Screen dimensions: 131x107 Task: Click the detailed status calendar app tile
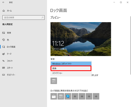(x=54, y=81)
